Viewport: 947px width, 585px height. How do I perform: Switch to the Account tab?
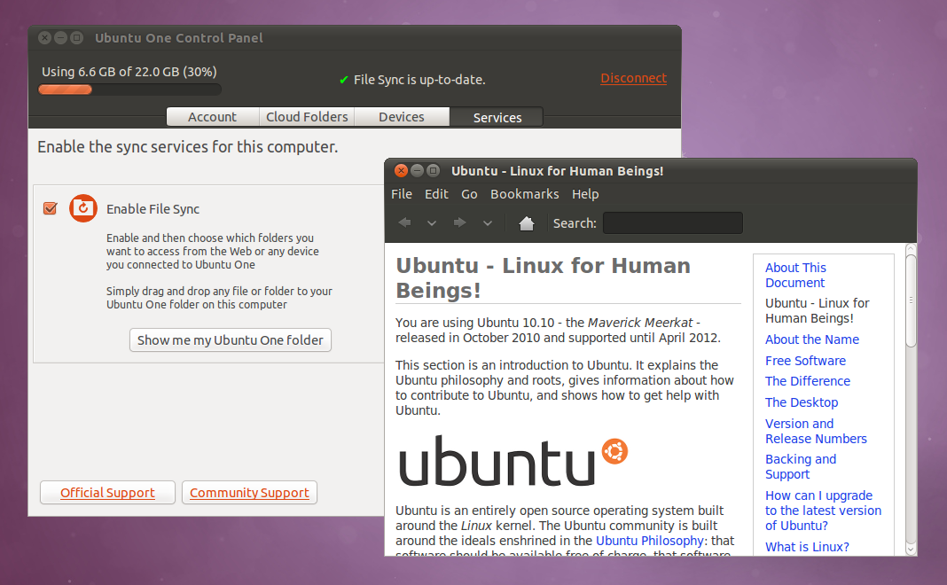click(x=213, y=116)
